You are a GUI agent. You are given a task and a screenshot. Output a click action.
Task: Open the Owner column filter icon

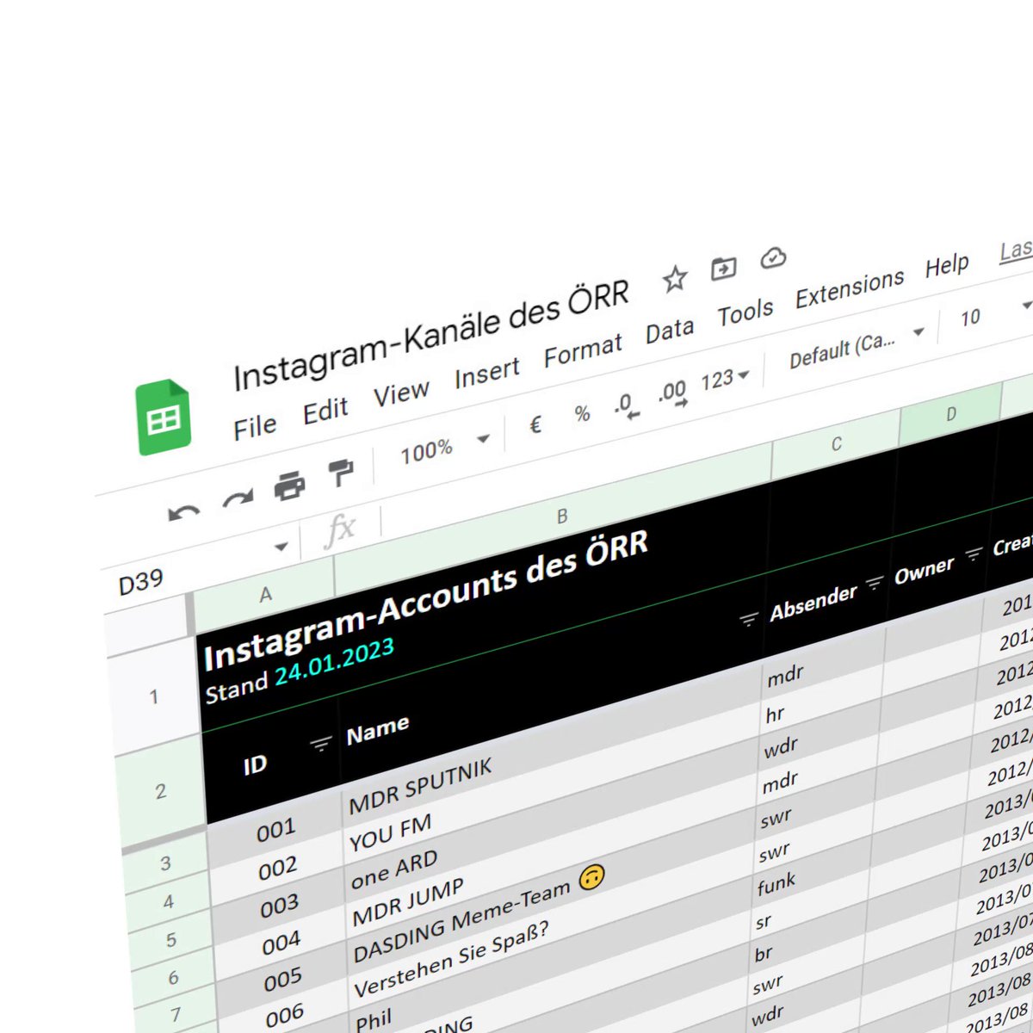pos(974,555)
